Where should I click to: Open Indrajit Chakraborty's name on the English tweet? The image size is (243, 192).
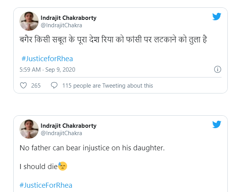click(x=68, y=126)
